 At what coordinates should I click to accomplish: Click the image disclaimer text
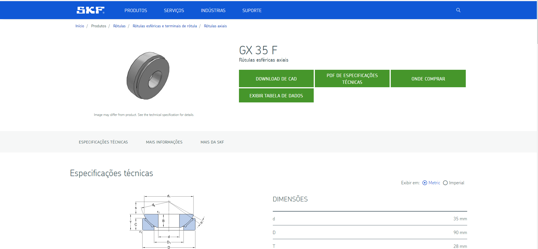[144, 115]
